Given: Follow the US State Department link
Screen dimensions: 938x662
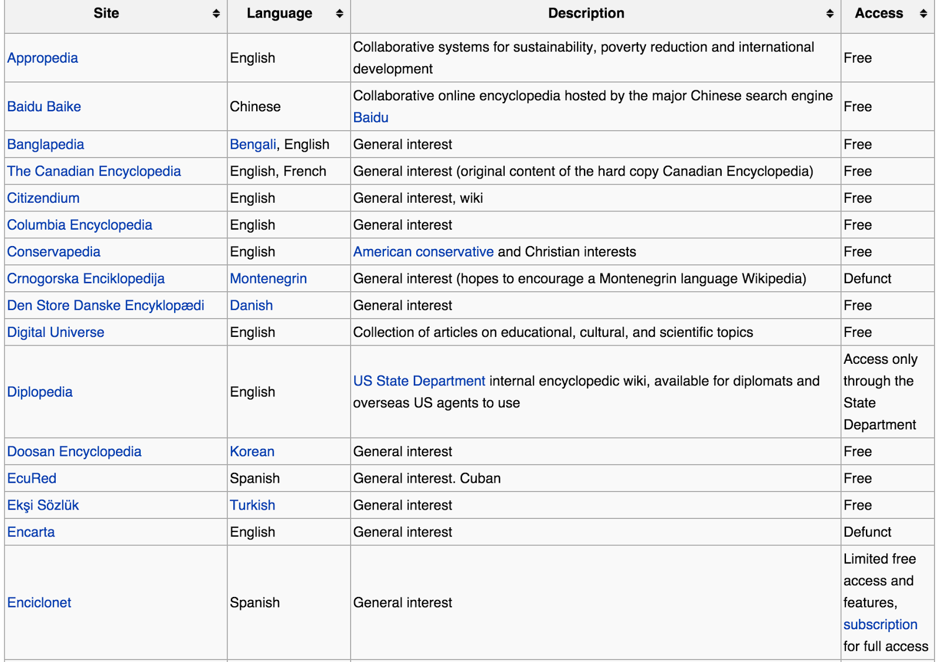Looking at the screenshot, I should pyautogui.click(x=417, y=381).
